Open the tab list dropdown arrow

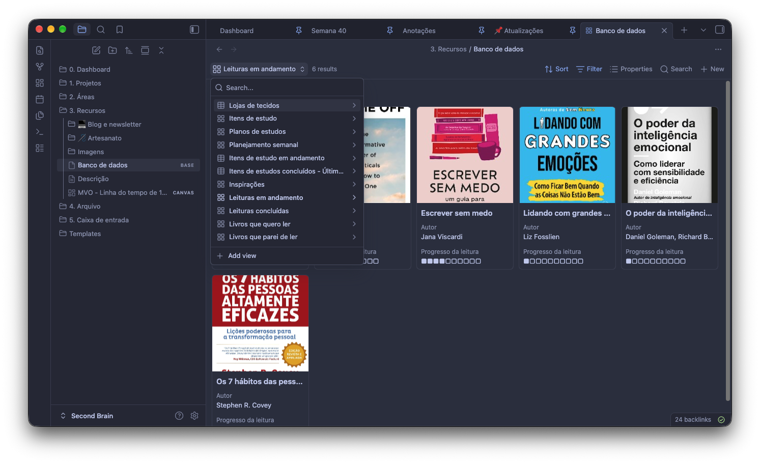pyautogui.click(x=703, y=31)
